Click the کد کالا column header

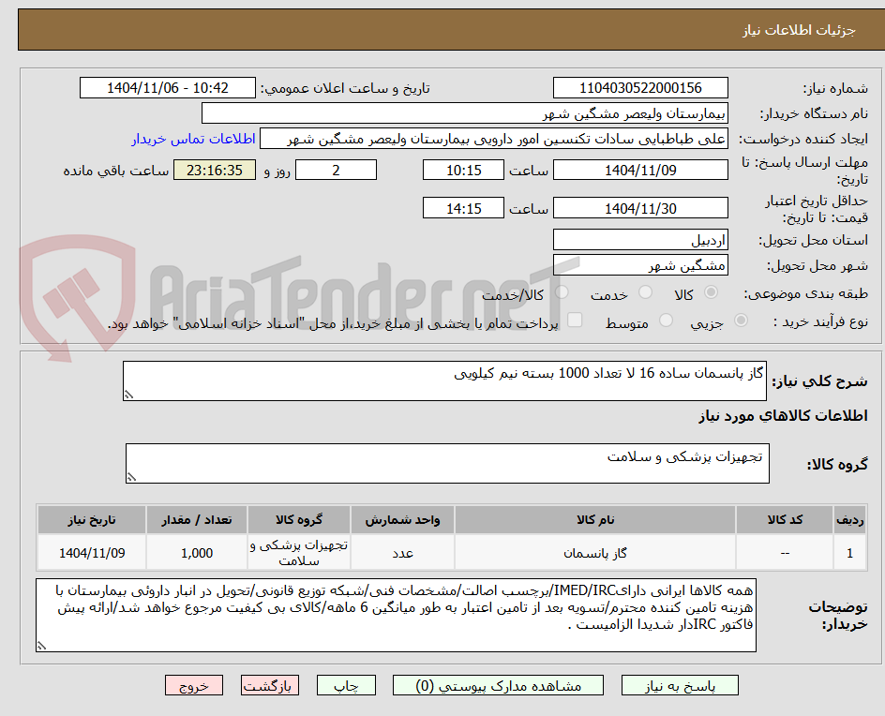[785, 519]
